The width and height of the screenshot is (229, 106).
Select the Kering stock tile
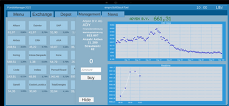[x=16, y=55]
